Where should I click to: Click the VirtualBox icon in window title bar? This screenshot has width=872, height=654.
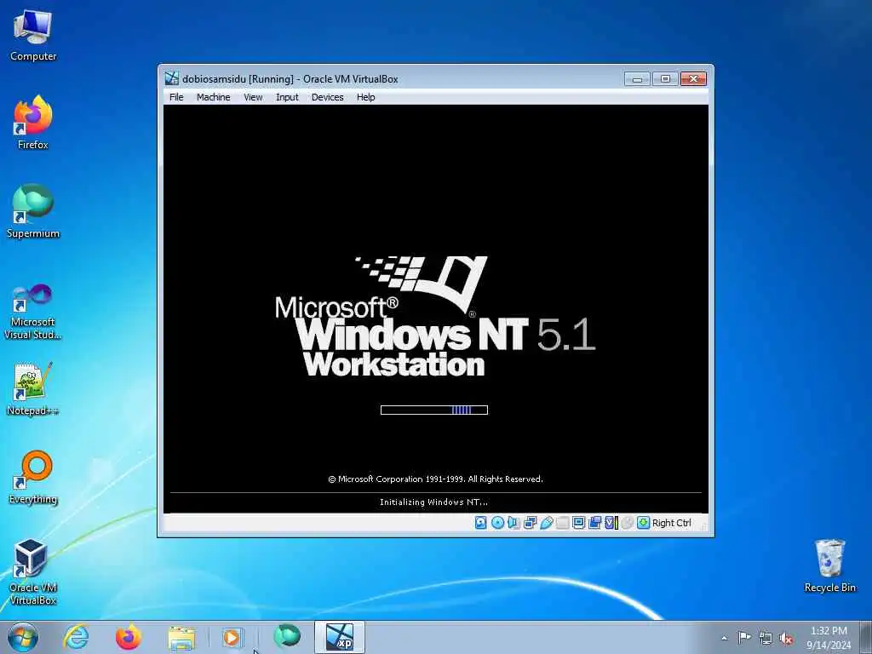point(172,78)
